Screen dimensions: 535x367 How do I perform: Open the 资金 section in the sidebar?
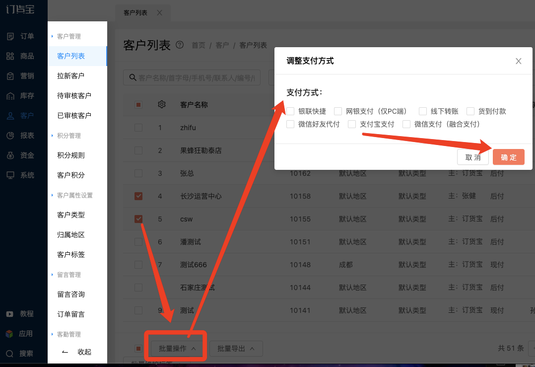(x=20, y=155)
